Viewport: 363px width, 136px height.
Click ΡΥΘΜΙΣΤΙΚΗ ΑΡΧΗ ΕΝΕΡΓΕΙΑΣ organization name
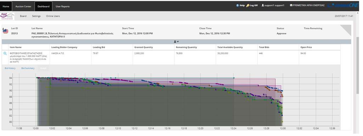coord(309,5)
